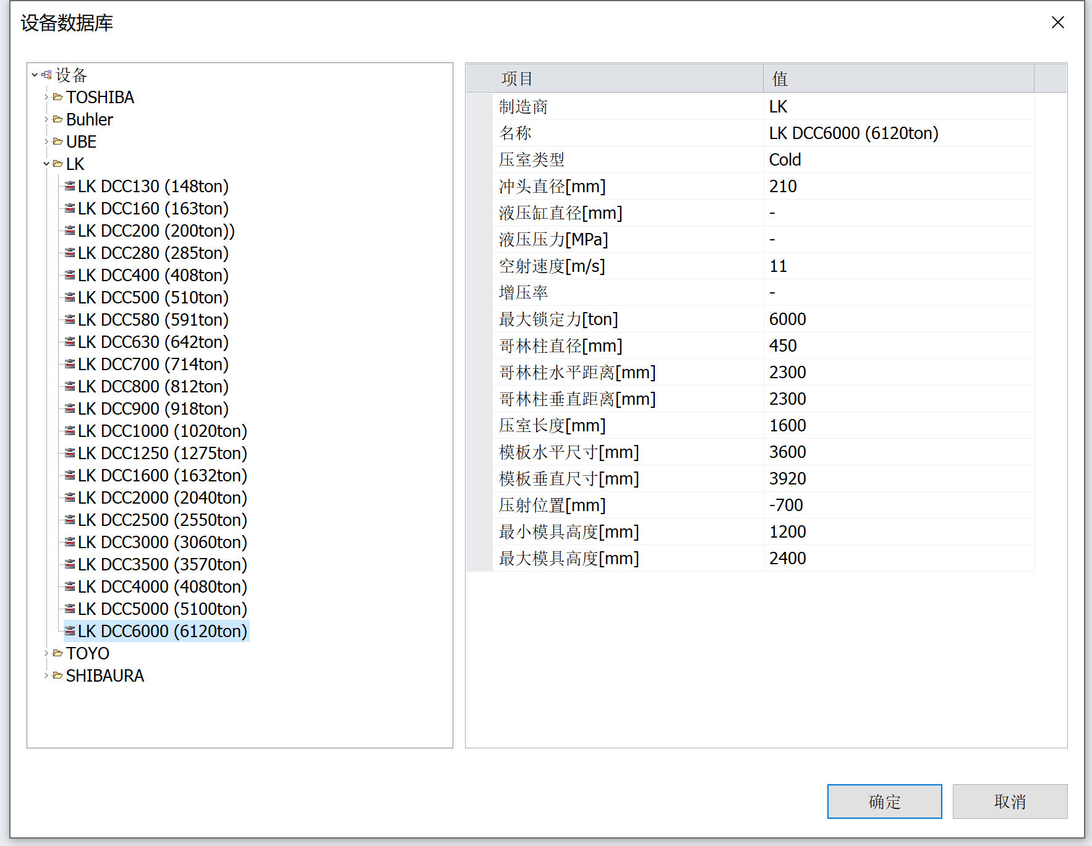
Task: Click the machine icon beside LK DCC400 (408ton)
Action: 70,275
